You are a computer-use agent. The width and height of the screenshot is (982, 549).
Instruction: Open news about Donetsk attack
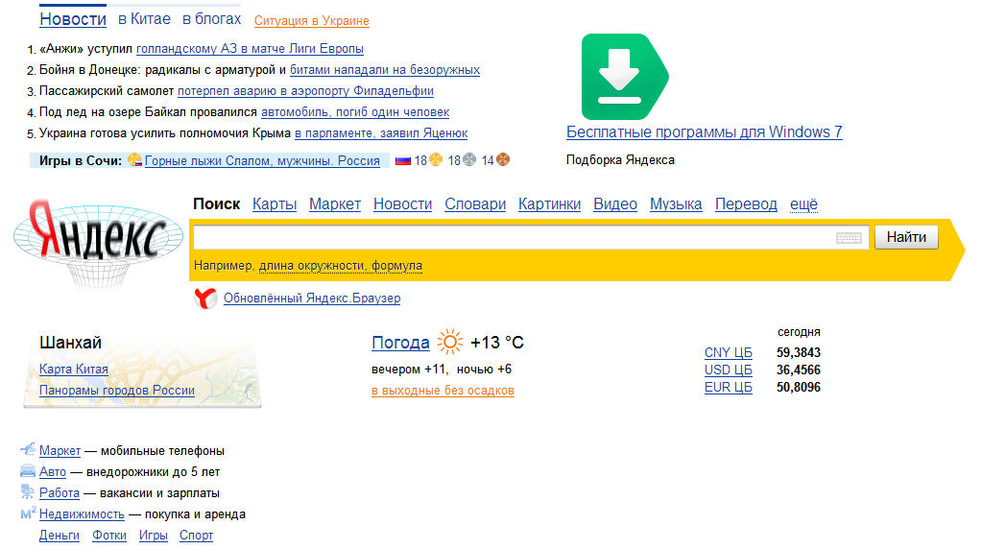click(385, 70)
